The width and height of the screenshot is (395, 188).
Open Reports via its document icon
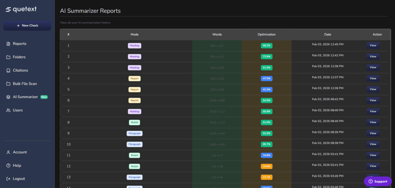[8, 44]
